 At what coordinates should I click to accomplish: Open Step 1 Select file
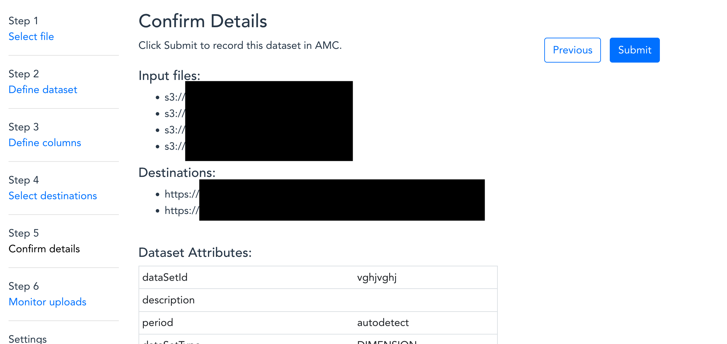(x=31, y=36)
